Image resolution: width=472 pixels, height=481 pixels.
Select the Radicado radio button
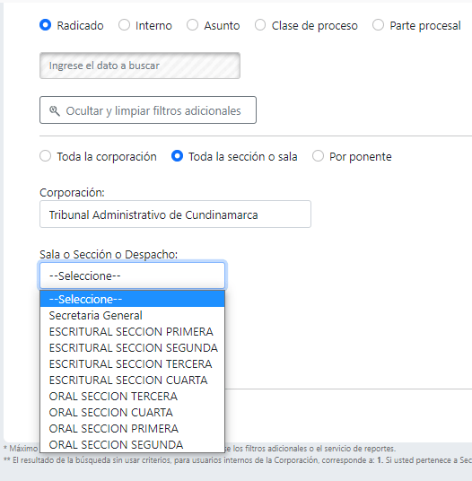click(x=46, y=25)
